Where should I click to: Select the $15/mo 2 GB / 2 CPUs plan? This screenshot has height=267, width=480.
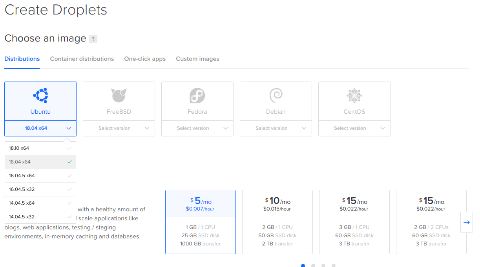(x=431, y=222)
